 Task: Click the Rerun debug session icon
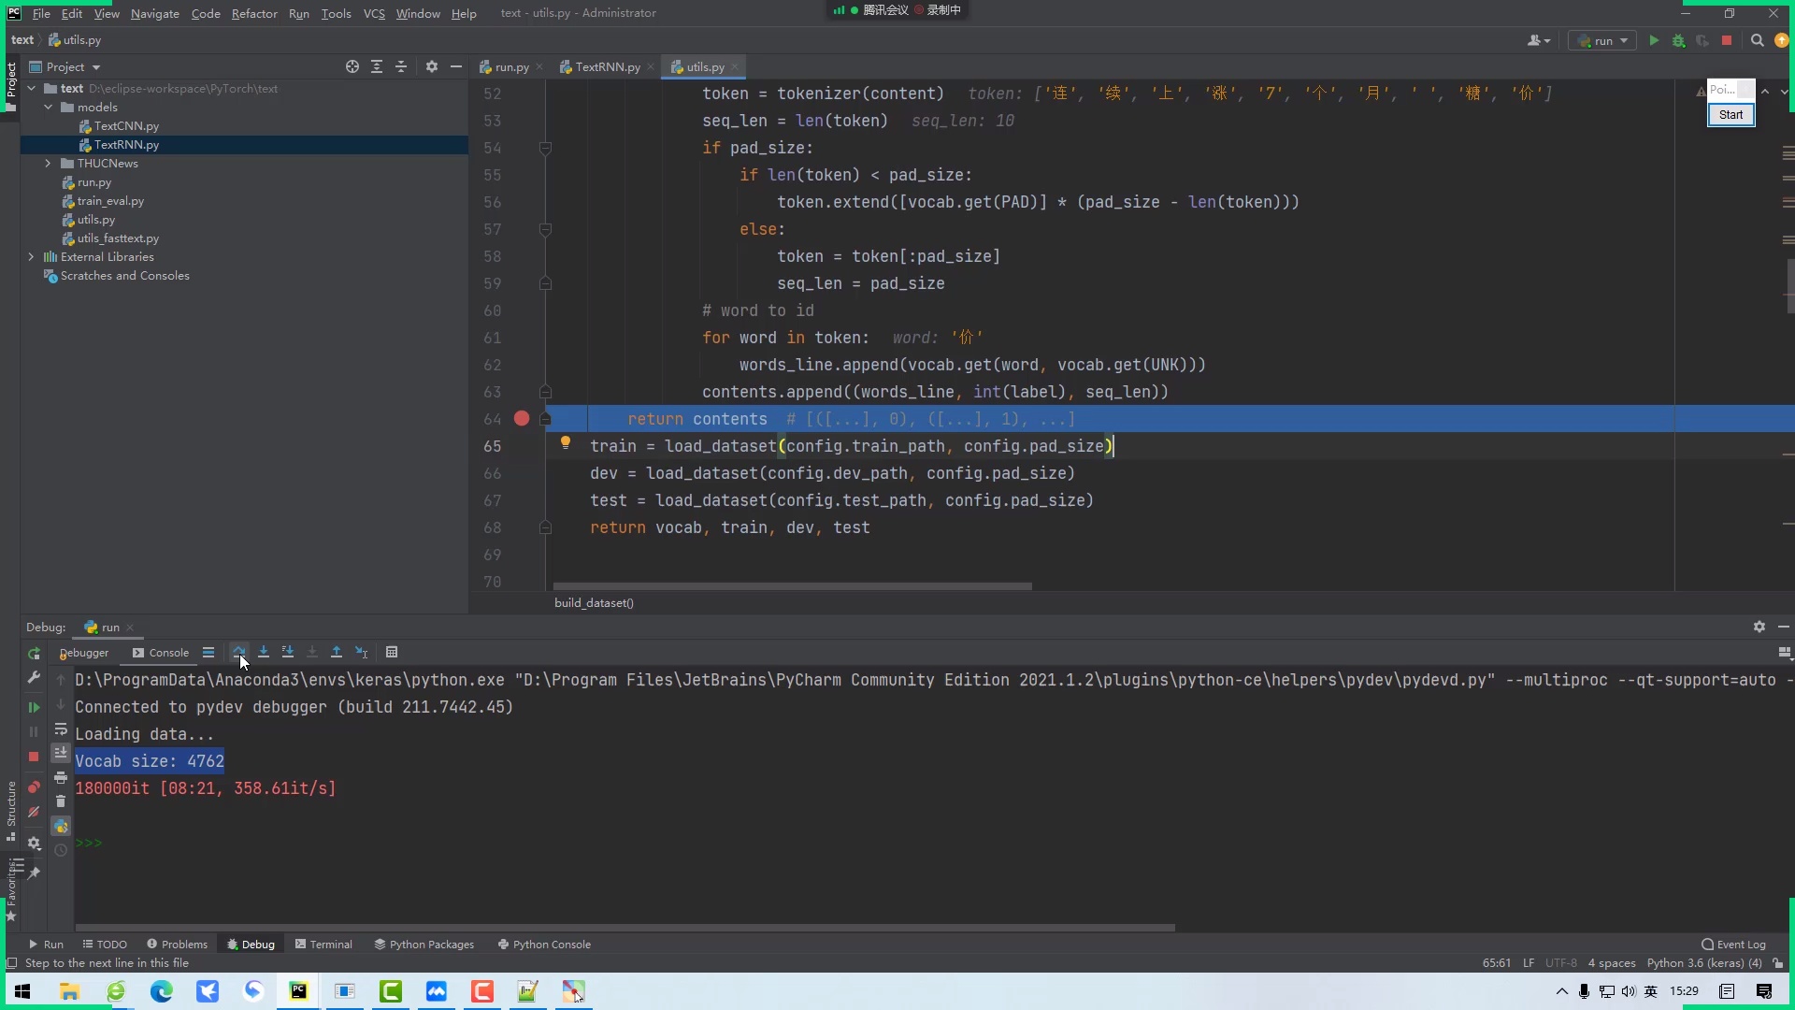click(34, 653)
